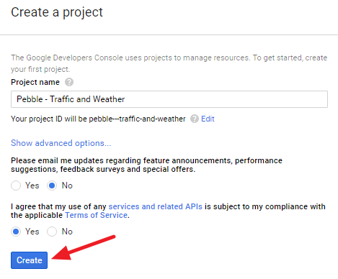
Task: Click the pebble---traffic-and-weather project ID text
Action: click(137, 119)
